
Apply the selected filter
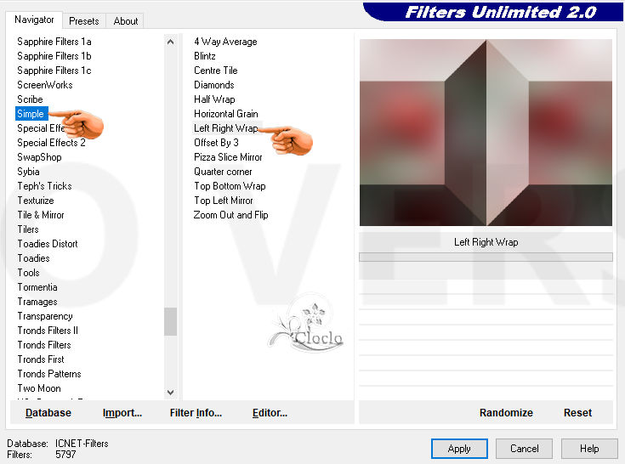click(x=459, y=449)
